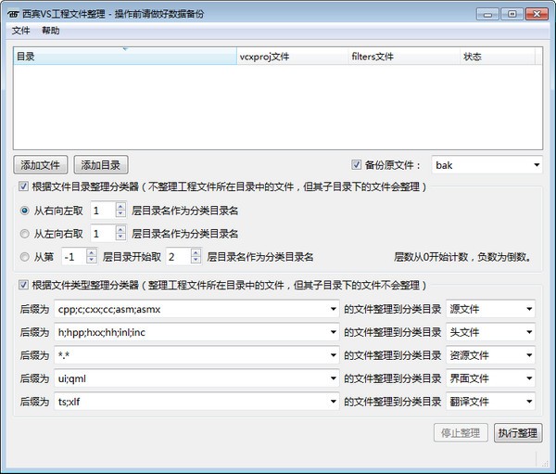Toggle 根据文件目录整理分类器 checkbox

[23, 186]
